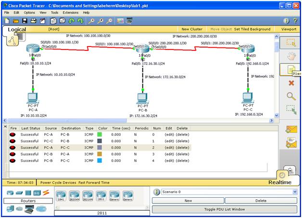302x218 pixels.
Task: Click Toggle PDU List Window button
Action: pos(225,209)
